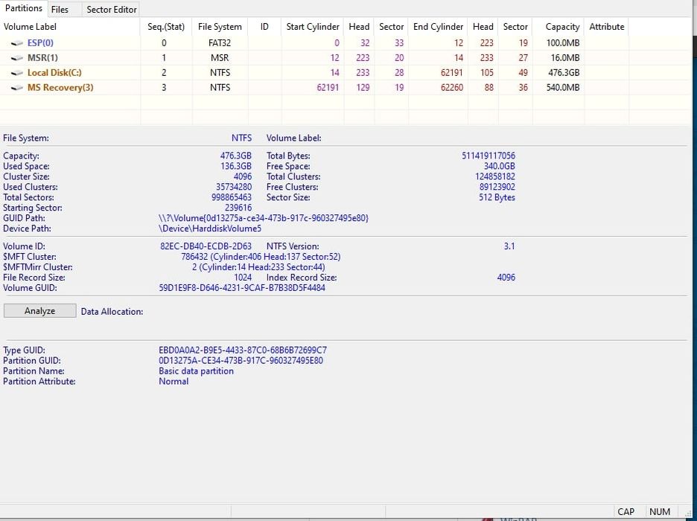
Task: Click the Free Clusters value 89123902
Action: 497,187
